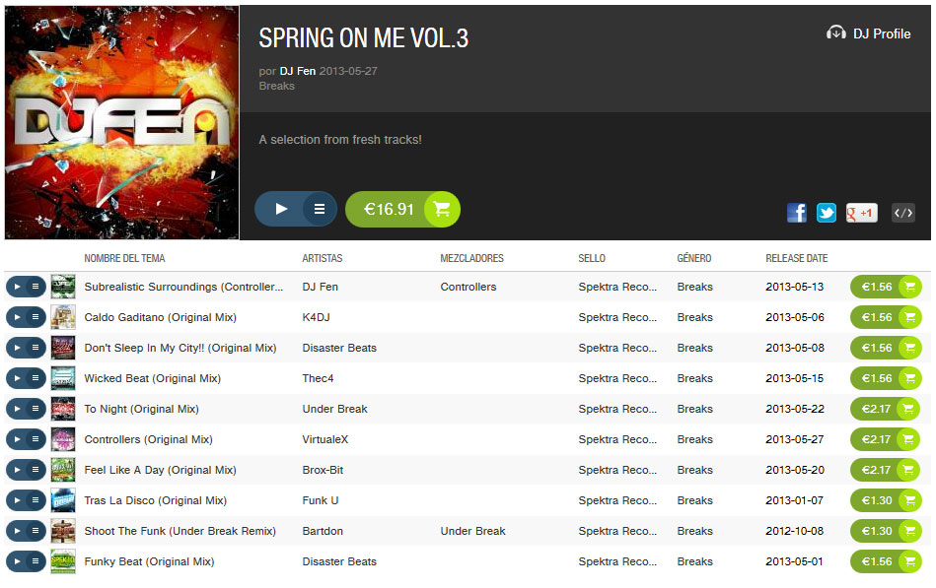Share chart on Facebook
This screenshot has height=588, width=936.
(x=796, y=213)
